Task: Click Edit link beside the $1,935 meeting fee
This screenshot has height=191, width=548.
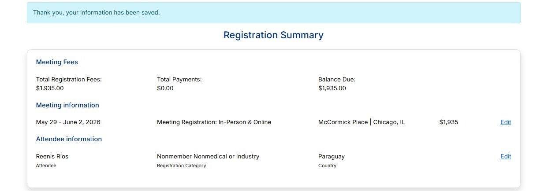Action: pyautogui.click(x=506, y=122)
